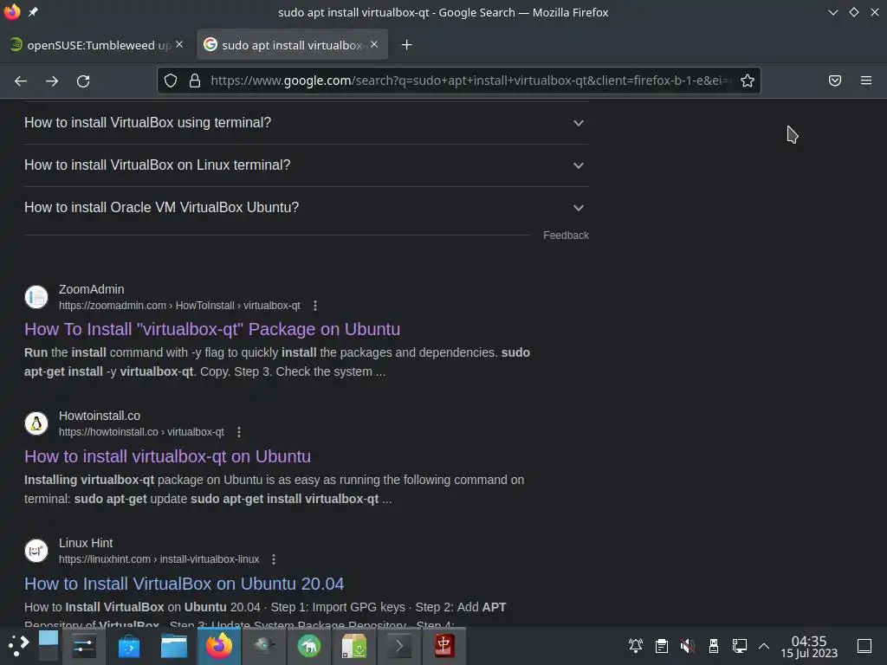Viewport: 887px width, 665px height.
Task: Open the Firefox hamburger application menu
Action: tap(866, 81)
